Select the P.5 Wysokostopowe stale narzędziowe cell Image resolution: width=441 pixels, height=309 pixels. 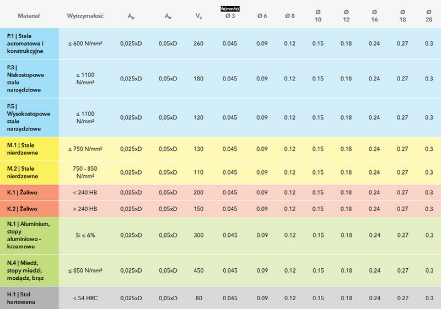point(29,117)
